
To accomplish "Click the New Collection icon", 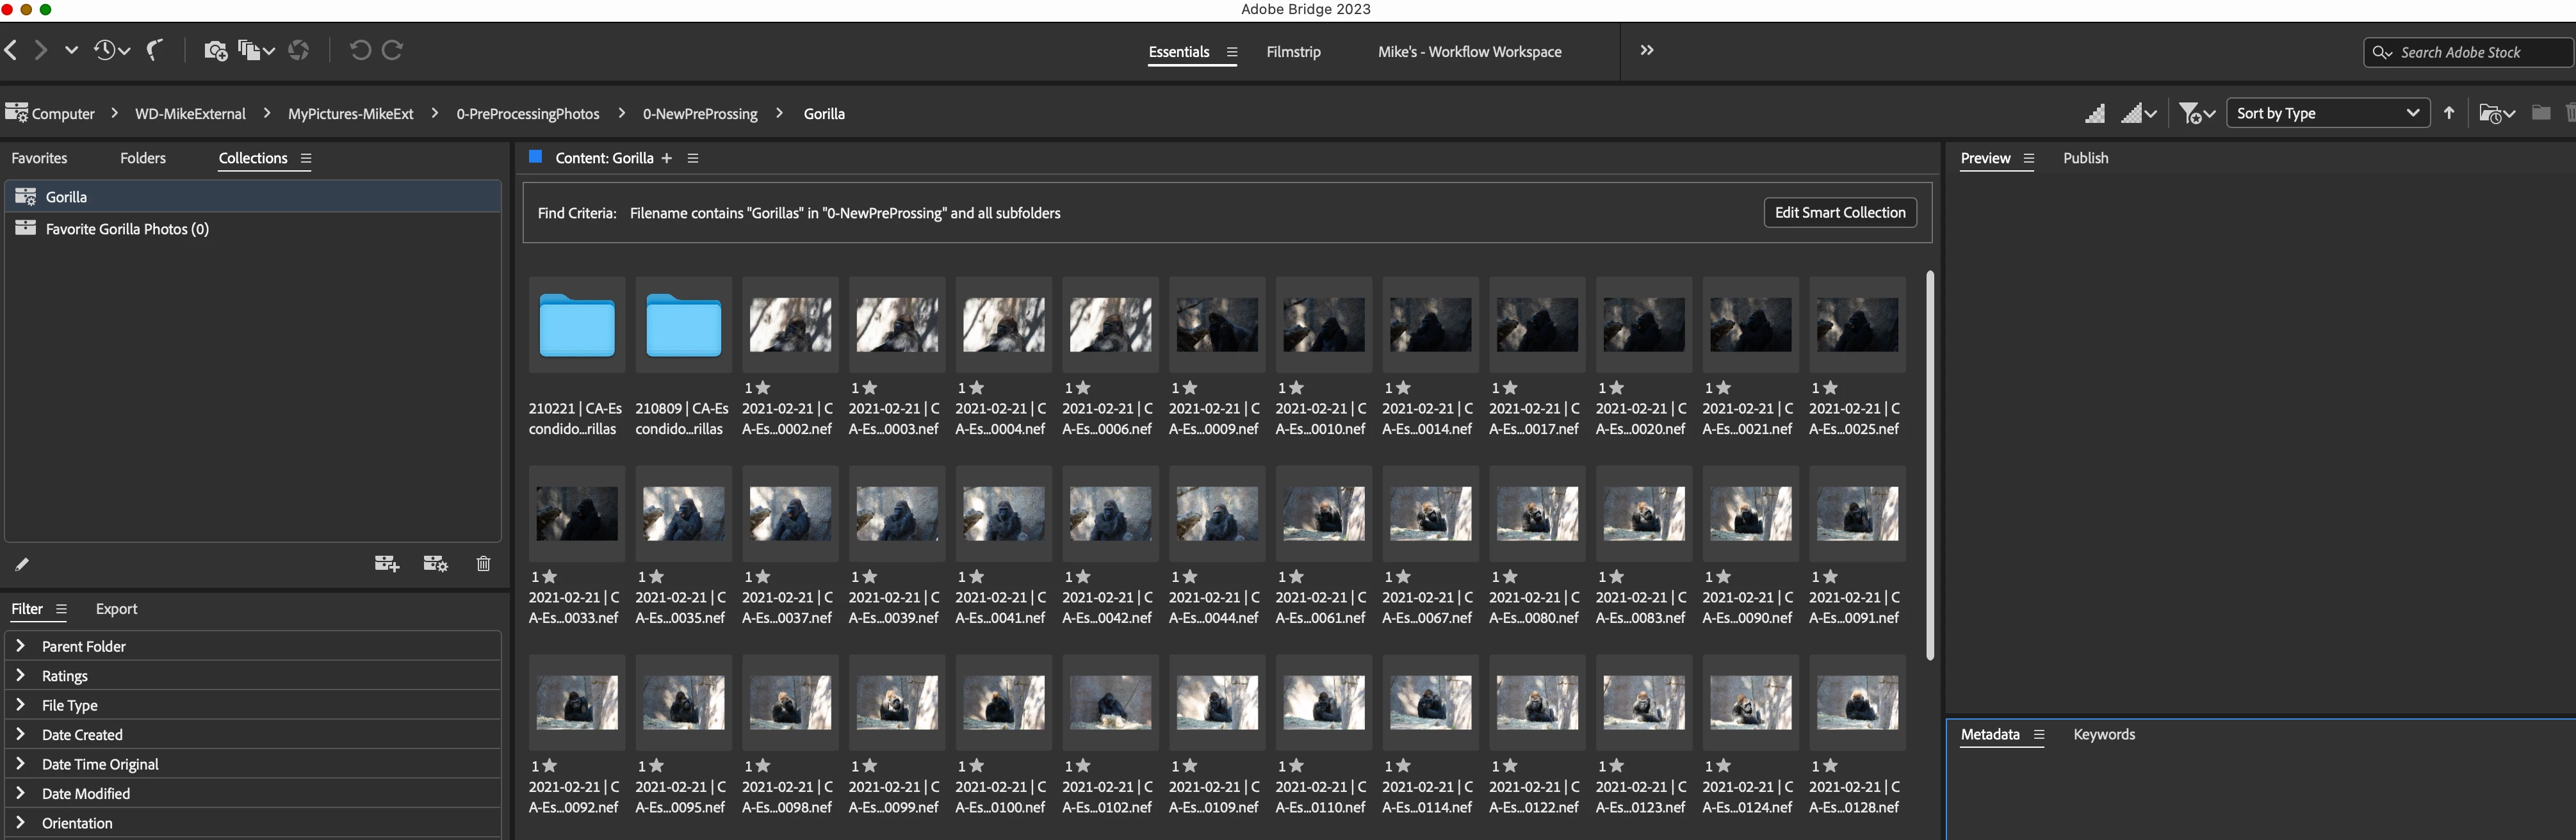I will (x=386, y=564).
